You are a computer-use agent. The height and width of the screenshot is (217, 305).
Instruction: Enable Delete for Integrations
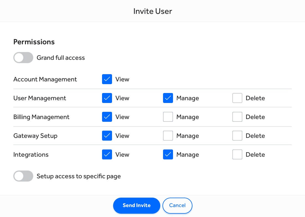[237, 154]
